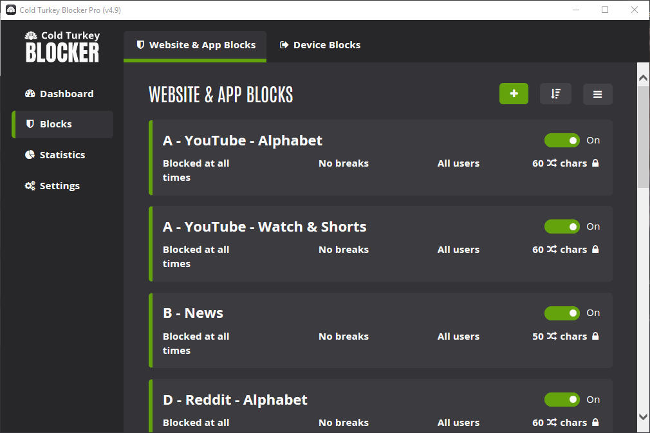
Task: Go to Statistics in the sidebar
Action: point(62,155)
